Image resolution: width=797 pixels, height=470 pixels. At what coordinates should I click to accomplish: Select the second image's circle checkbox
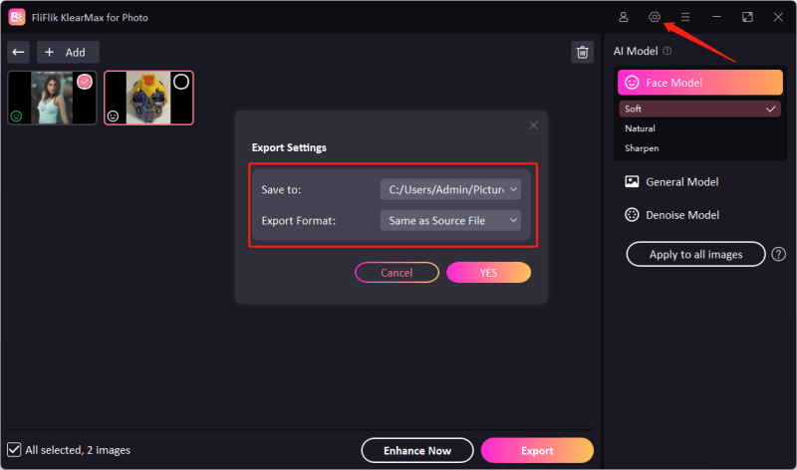click(181, 82)
